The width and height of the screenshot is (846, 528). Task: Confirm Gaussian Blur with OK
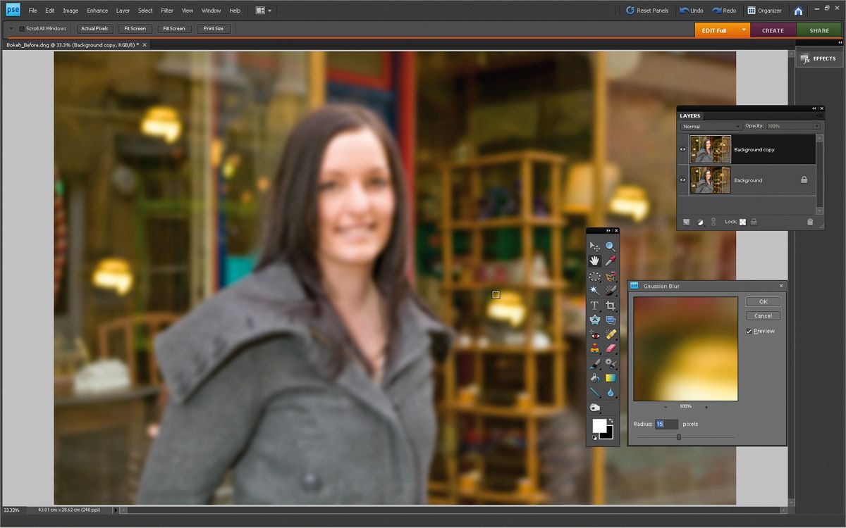pos(762,301)
